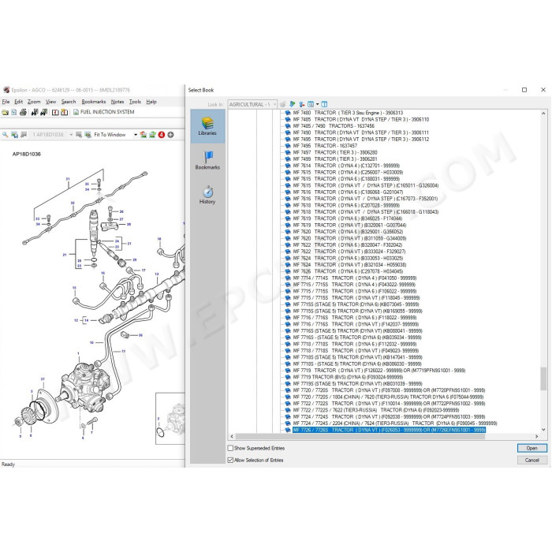Click the image icon next to the magnifier

14,135
